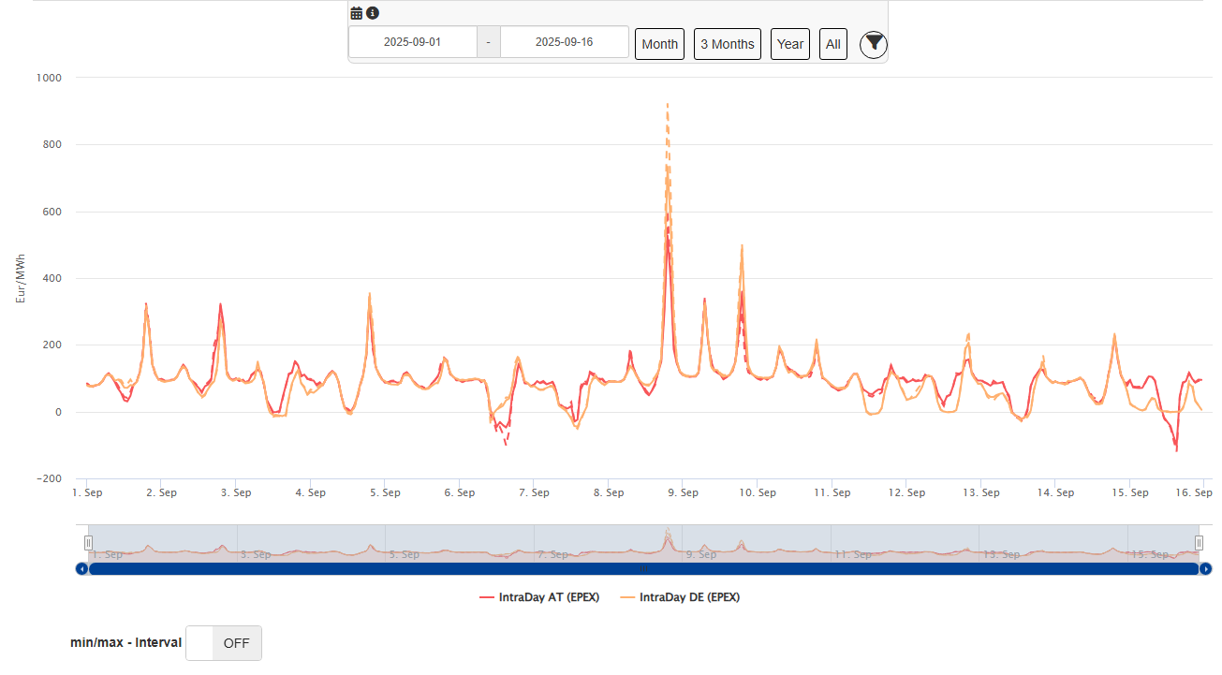Open the start date picker 2025-09-01

(412, 42)
